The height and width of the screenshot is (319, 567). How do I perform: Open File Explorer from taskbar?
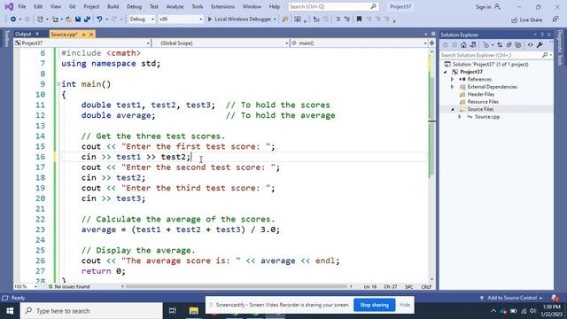193,311
